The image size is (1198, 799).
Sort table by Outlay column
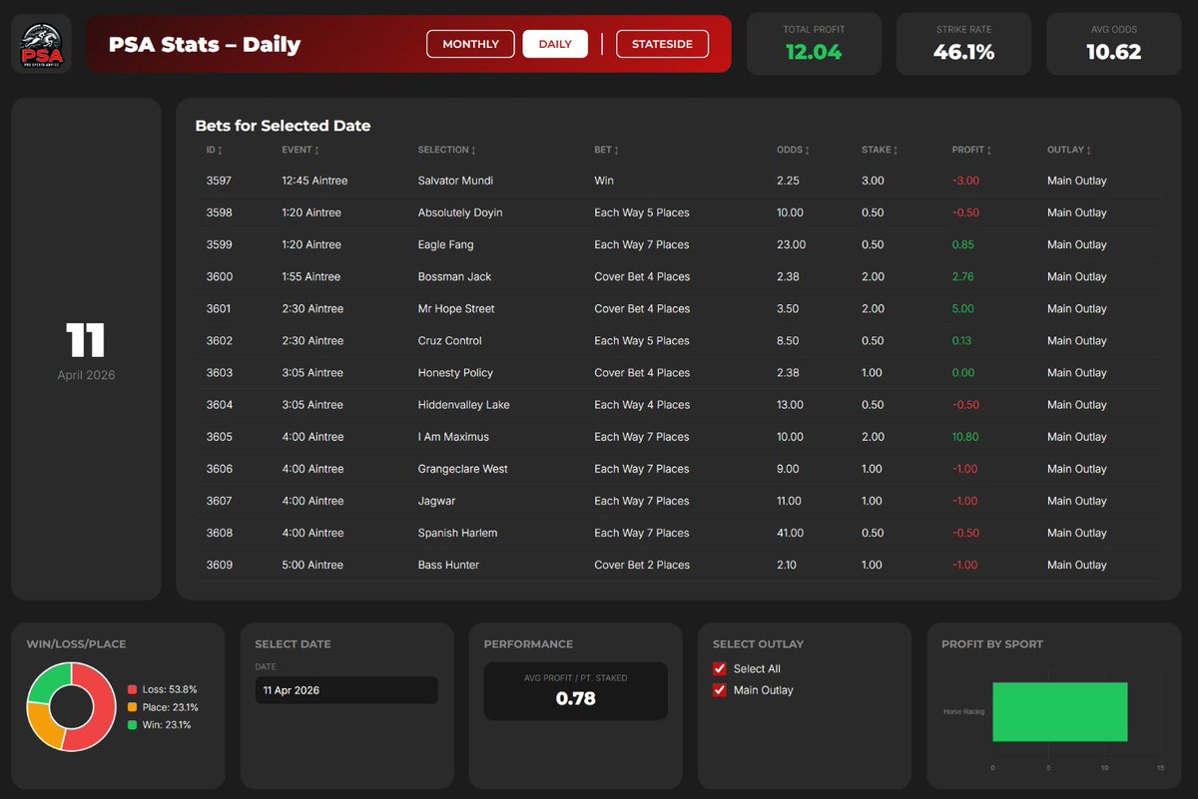point(1067,150)
